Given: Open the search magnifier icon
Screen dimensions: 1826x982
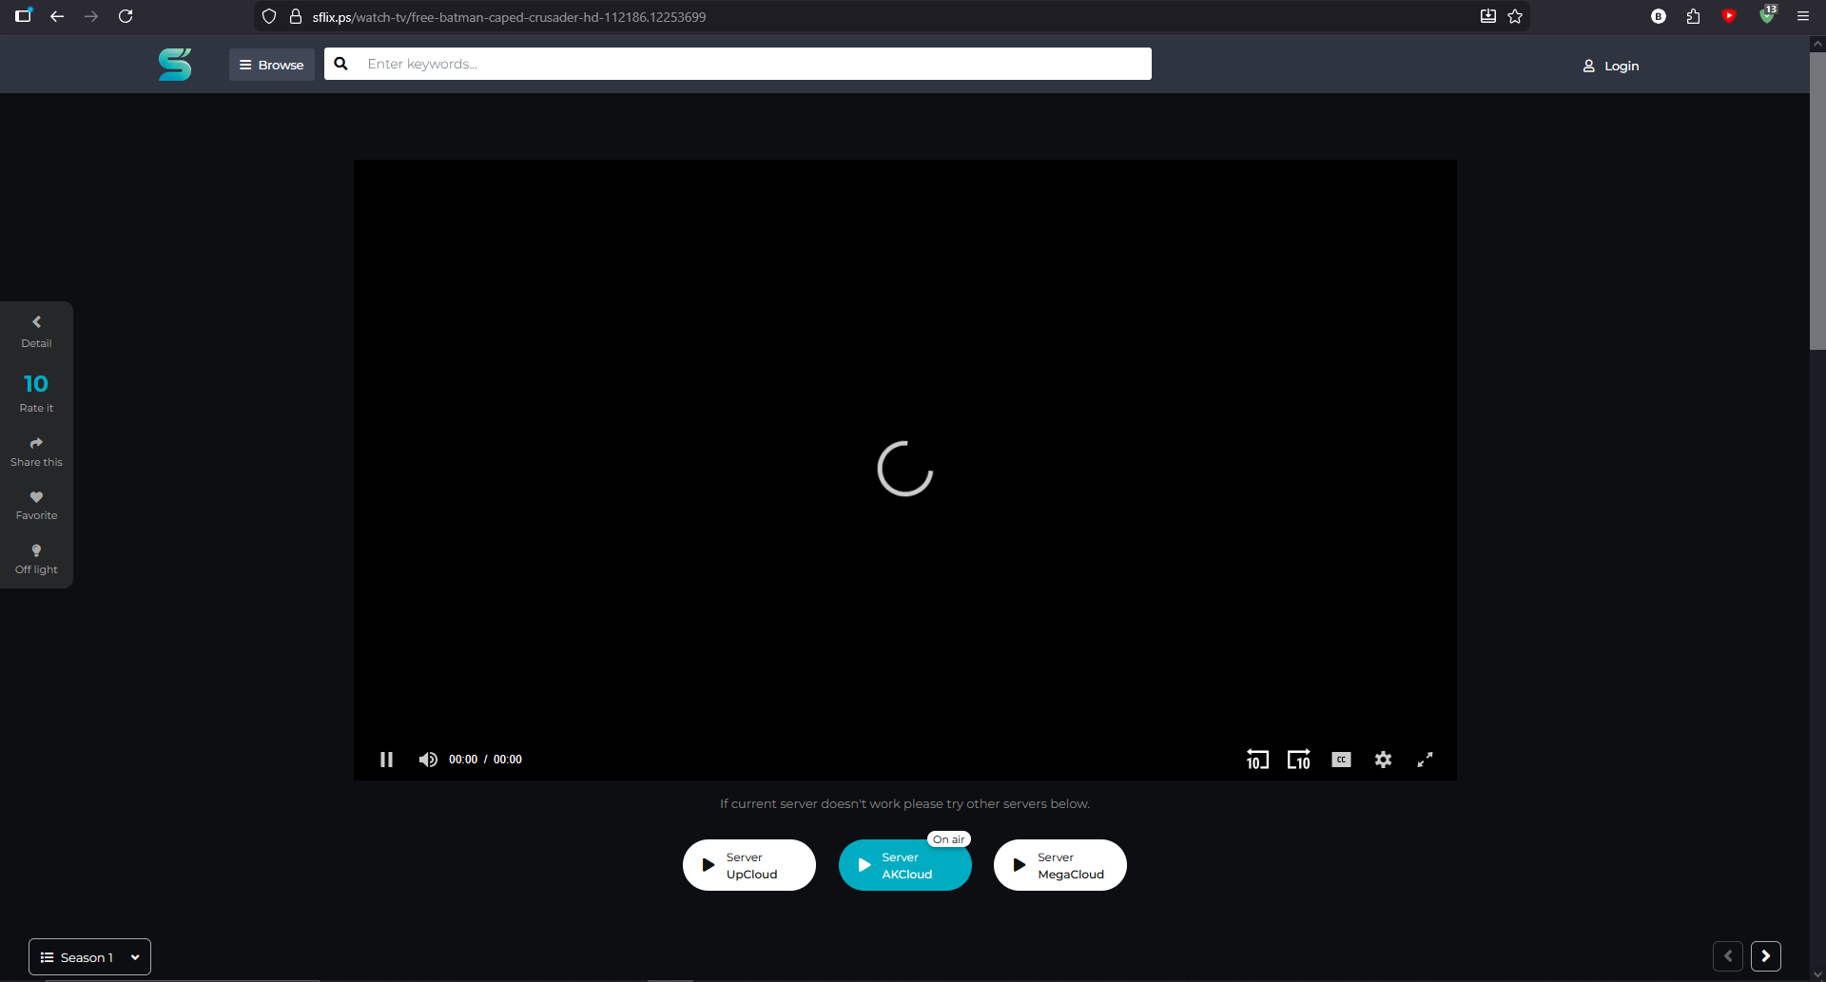Looking at the screenshot, I should click(340, 64).
